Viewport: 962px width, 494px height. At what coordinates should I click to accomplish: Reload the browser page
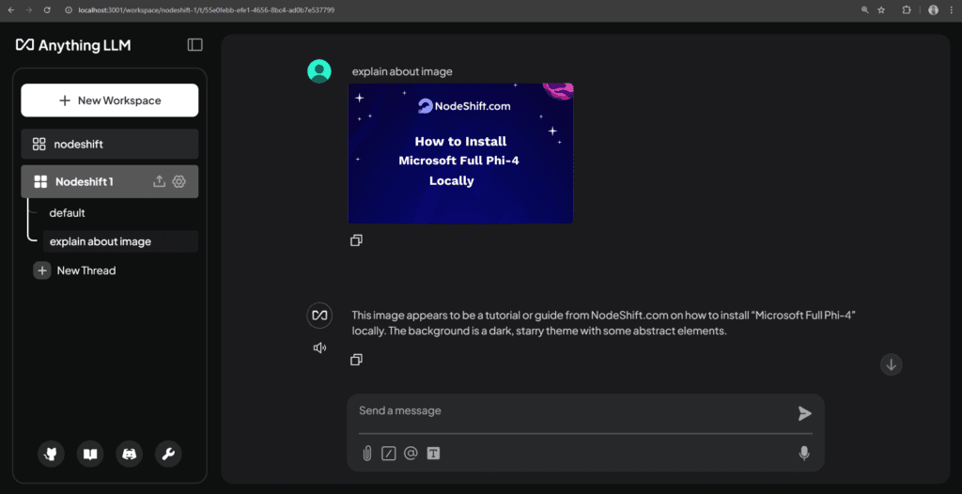click(x=47, y=9)
